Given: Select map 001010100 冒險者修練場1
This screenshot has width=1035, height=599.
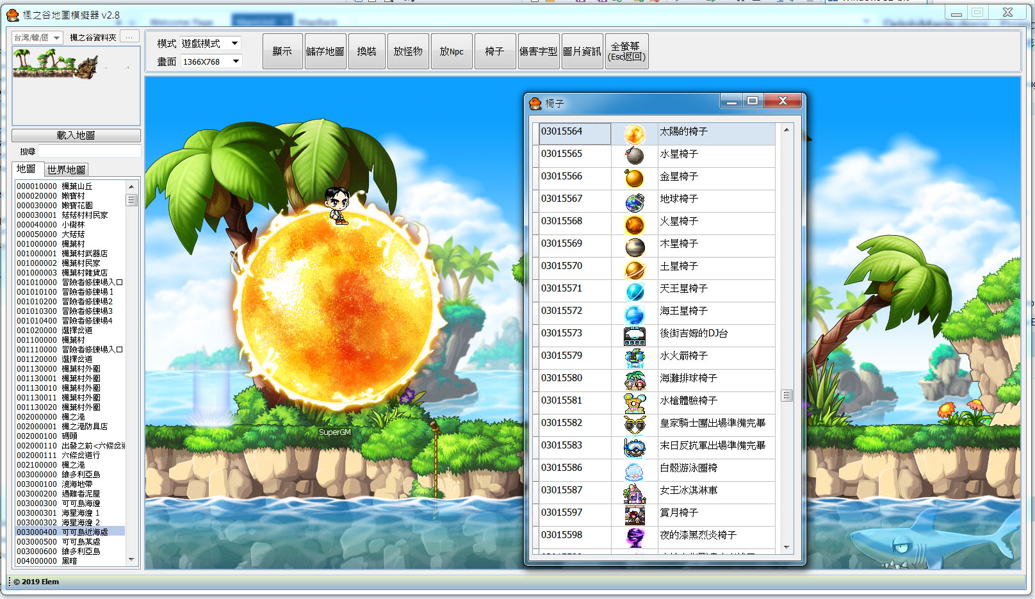Looking at the screenshot, I should click(x=70, y=292).
